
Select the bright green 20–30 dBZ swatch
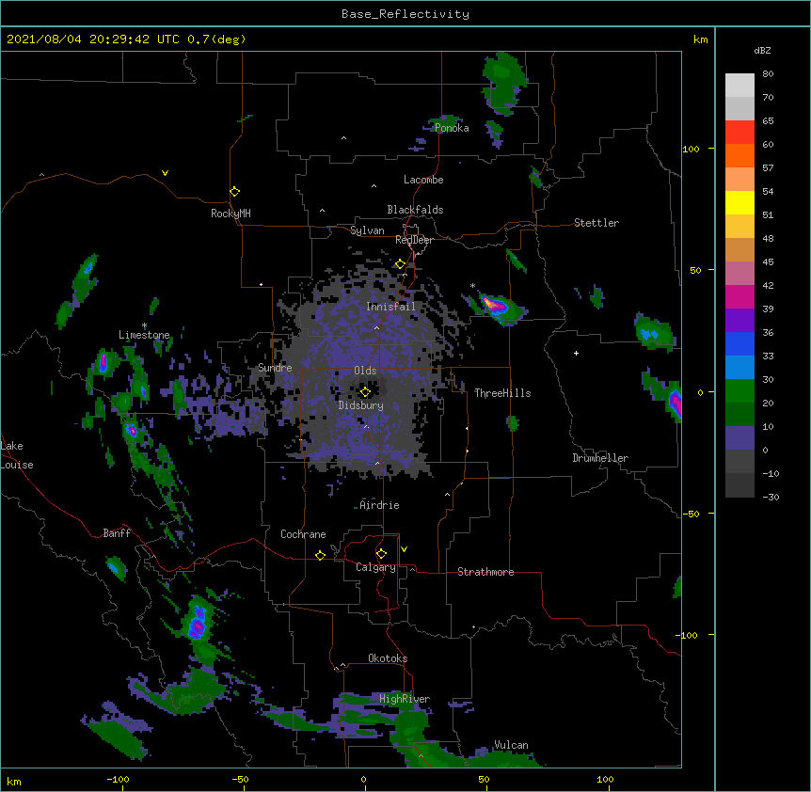click(739, 391)
